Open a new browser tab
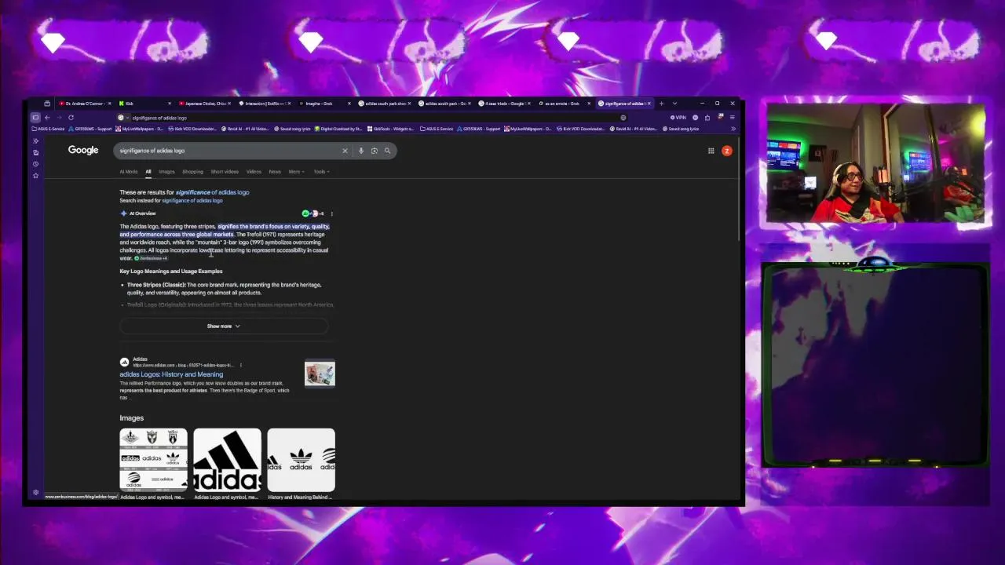Image resolution: width=1005 pixels, height=565 pixels. (x=661, y=104)
